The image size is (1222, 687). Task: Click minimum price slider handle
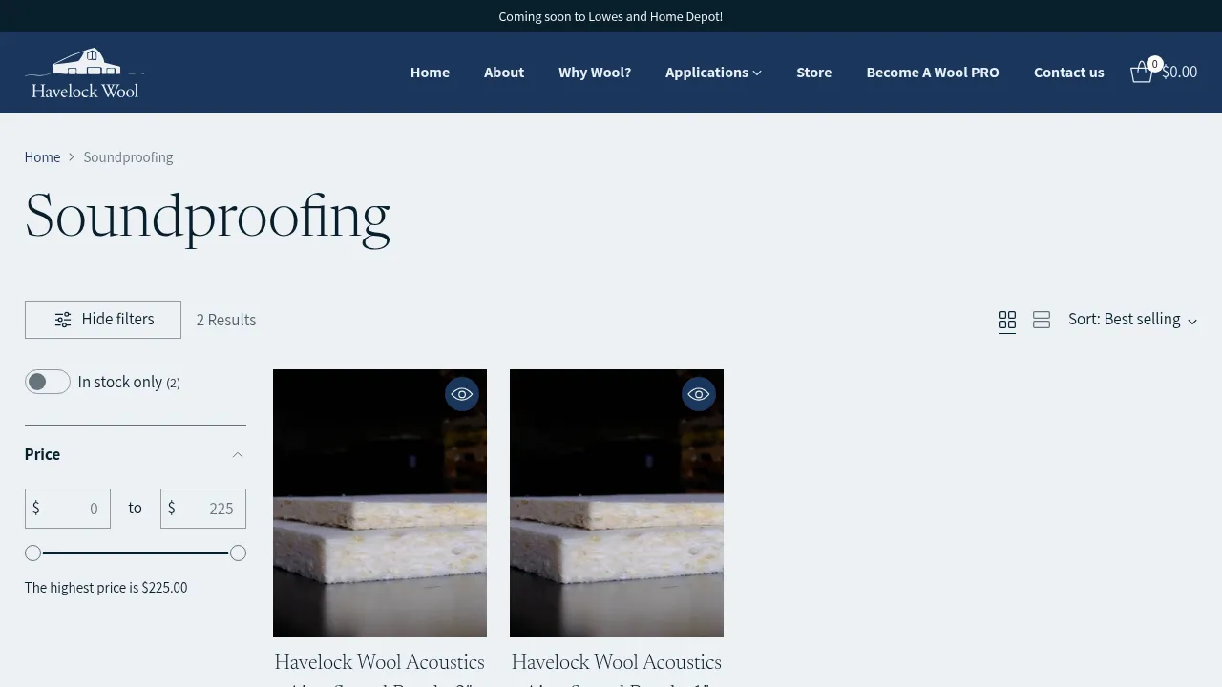[32, 553]
